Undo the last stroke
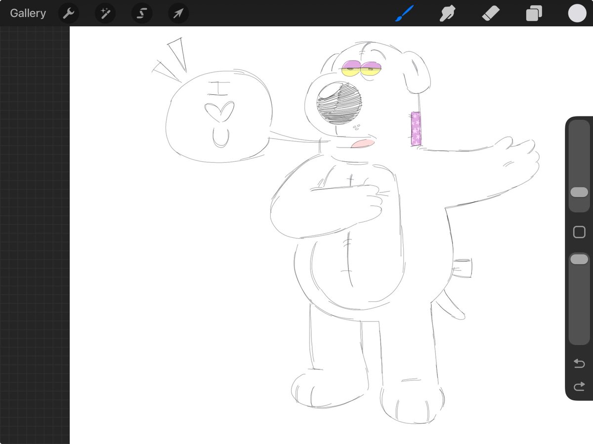 click(x=579, y=364)
